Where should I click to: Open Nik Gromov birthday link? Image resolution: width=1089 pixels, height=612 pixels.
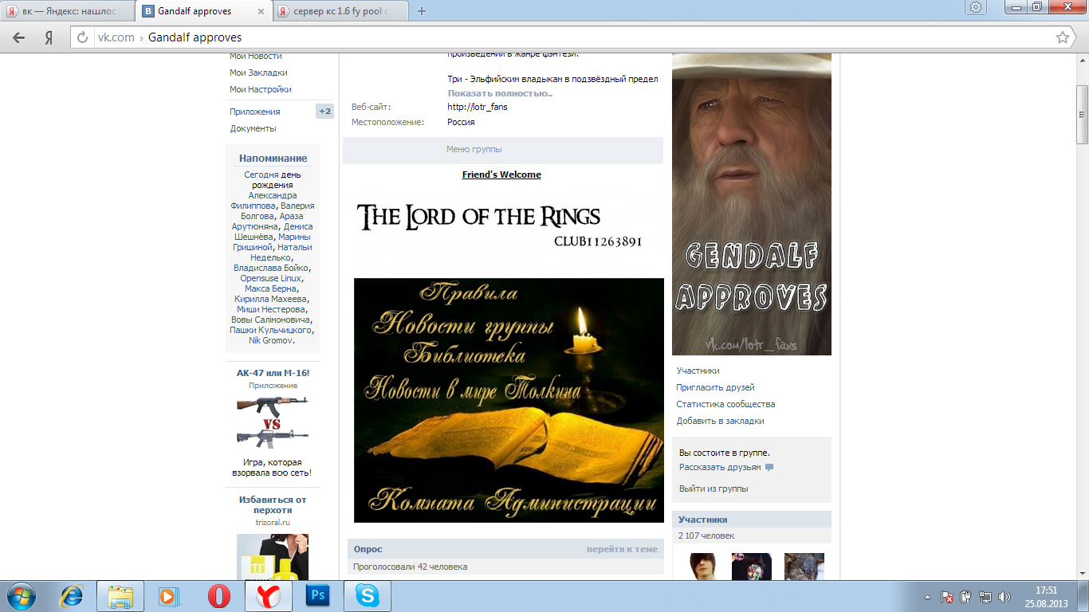click(270, 340)
